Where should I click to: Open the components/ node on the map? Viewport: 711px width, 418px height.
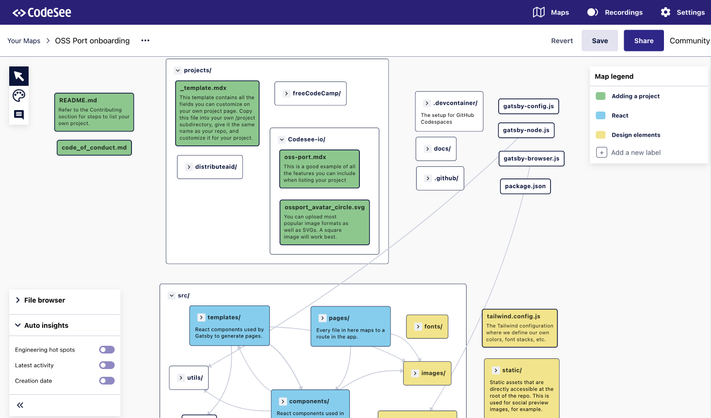tap(283, 401)
